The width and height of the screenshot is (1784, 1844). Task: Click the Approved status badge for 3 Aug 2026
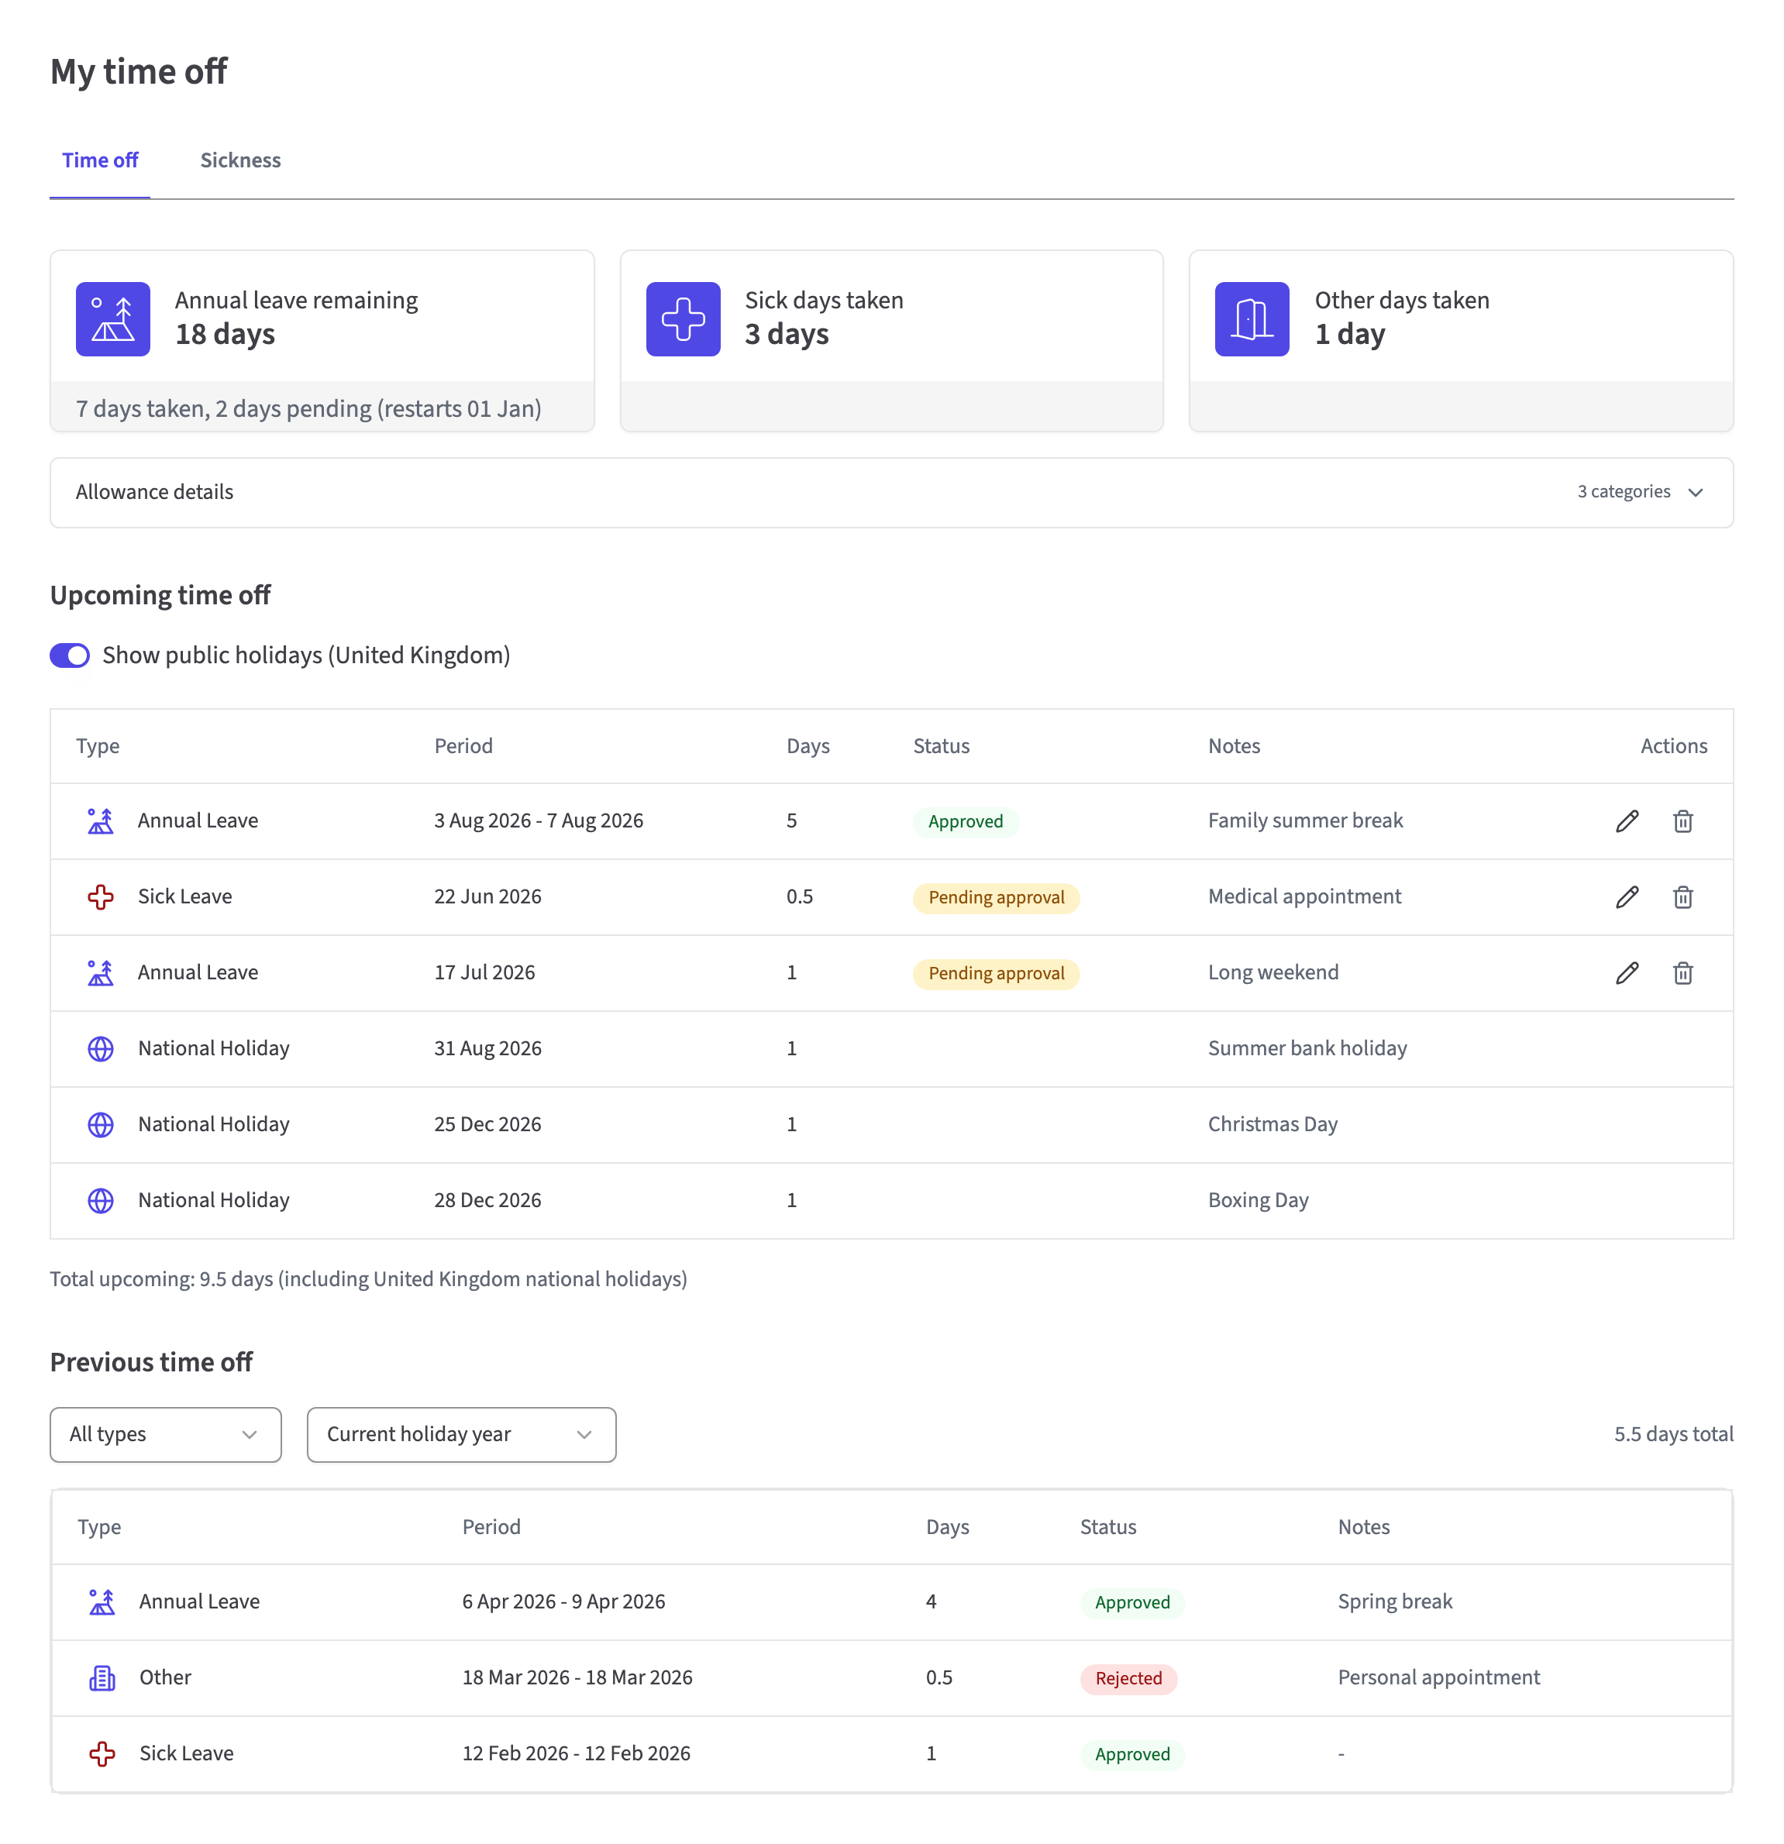[x=966, y=822]
